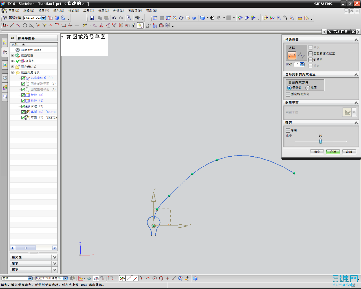
Task: Expand the 模型视图 tree node
Action: [x=12, y=55]
